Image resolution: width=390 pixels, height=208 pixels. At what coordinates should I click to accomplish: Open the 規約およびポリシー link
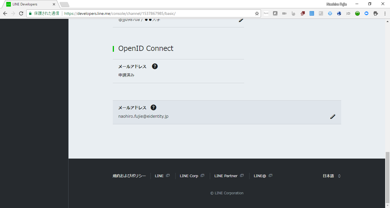[x=129, y=176]
